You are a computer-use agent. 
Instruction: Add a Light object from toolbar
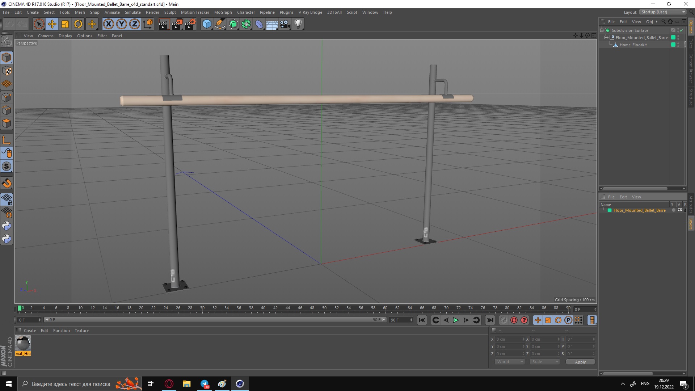pos(298,24)
